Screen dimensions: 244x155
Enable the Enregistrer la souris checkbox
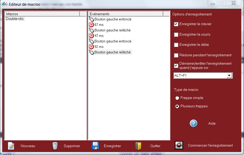[x=176, y=35]
